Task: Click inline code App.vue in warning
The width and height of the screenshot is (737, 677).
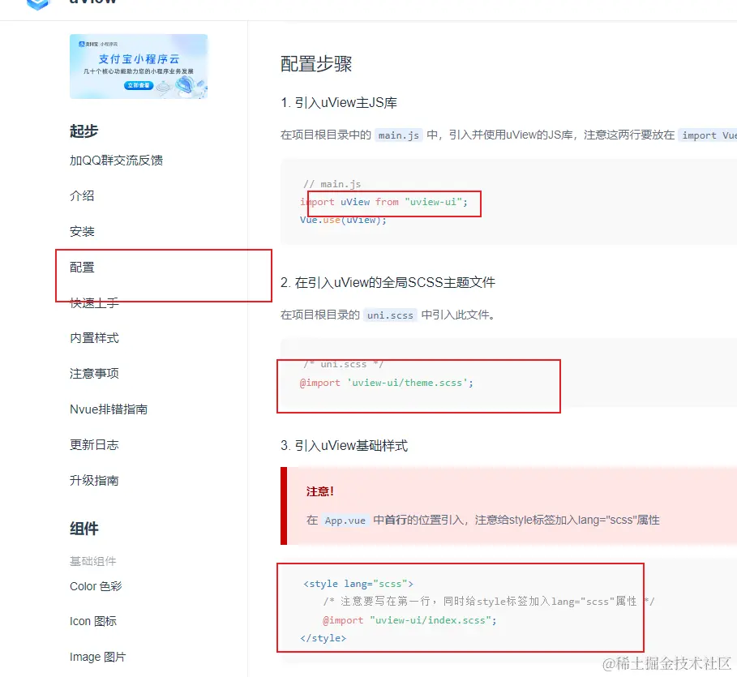Action: coord(345,521)
